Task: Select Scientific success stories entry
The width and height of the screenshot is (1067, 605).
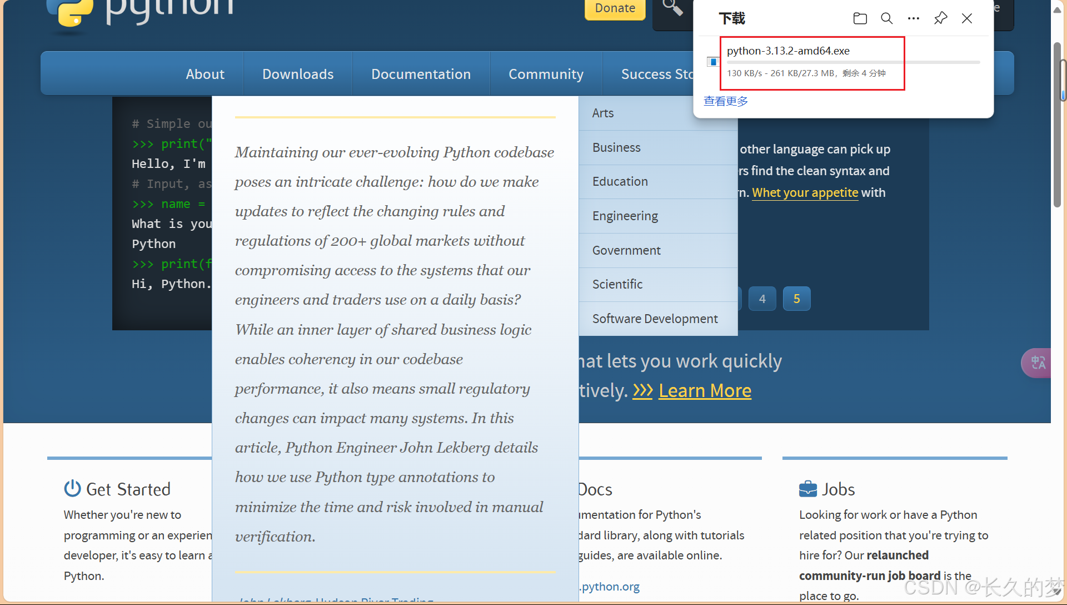Action: tap(617, 284)
